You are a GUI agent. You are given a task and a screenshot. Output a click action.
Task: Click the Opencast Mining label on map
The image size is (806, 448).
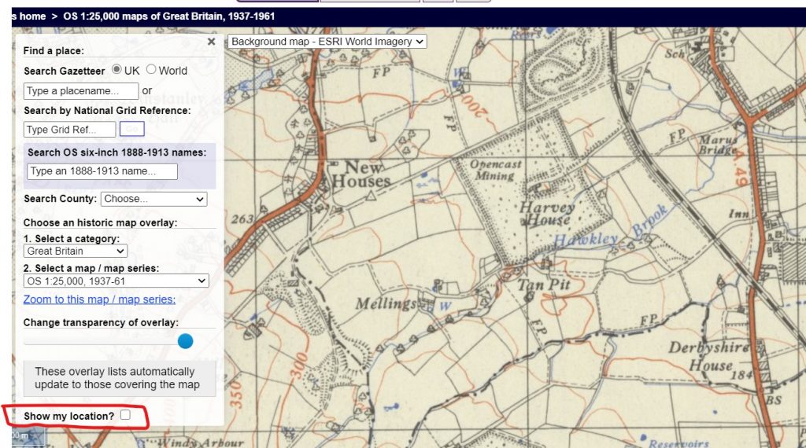point(496,170)
